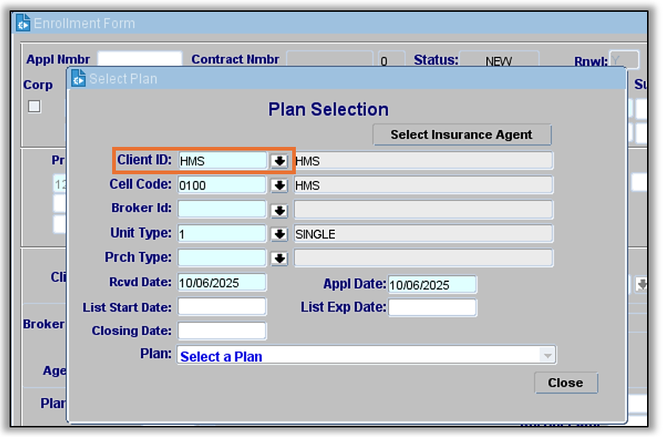
Task: Focus the Broker Id input field
Action: 221,210
